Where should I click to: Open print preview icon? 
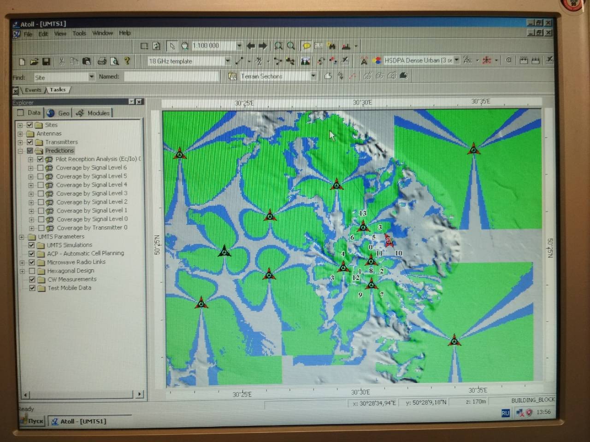pyautogui.click(x=114, y=61)
